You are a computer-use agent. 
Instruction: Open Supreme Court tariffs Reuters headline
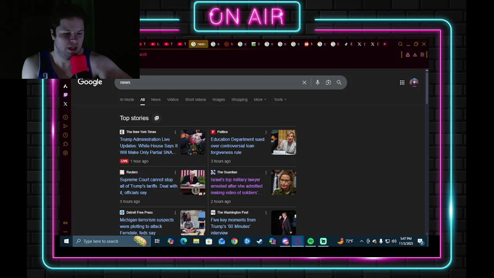coord(149,186)
